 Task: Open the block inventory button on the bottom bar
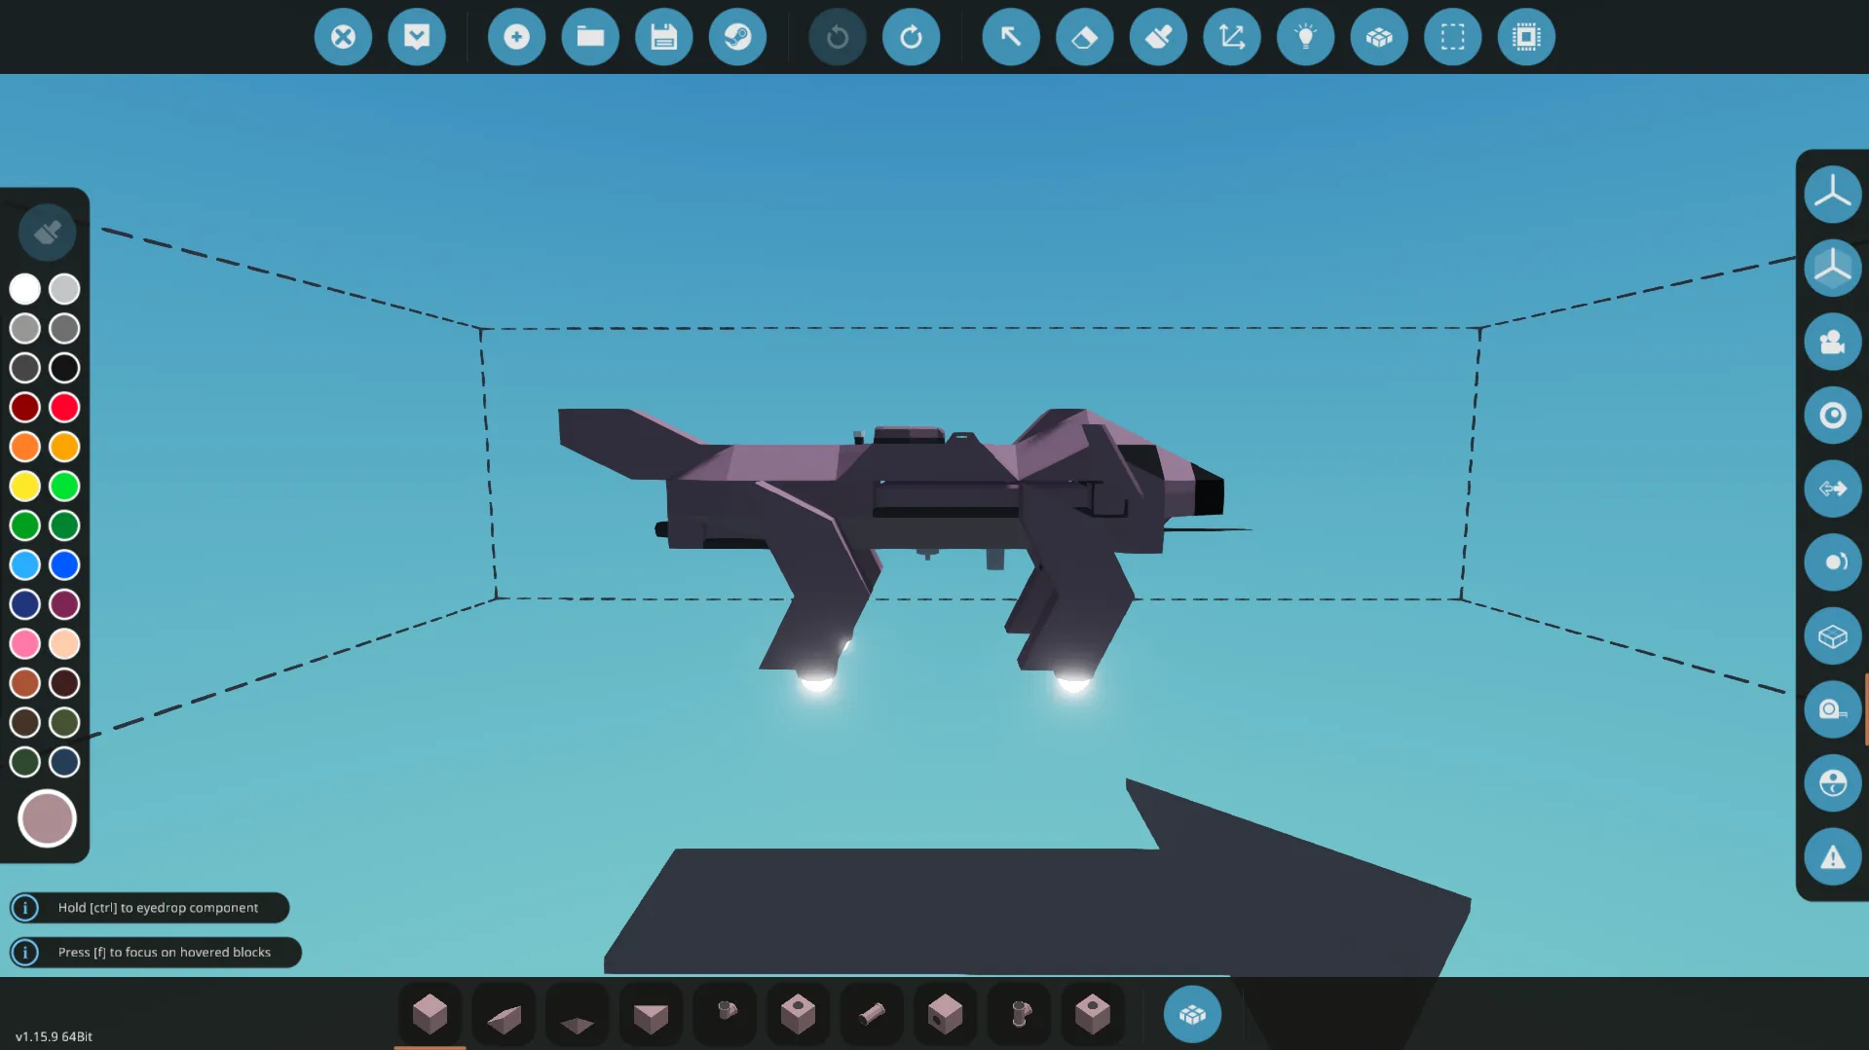pyautogui.click(x=1192, y=1015)
